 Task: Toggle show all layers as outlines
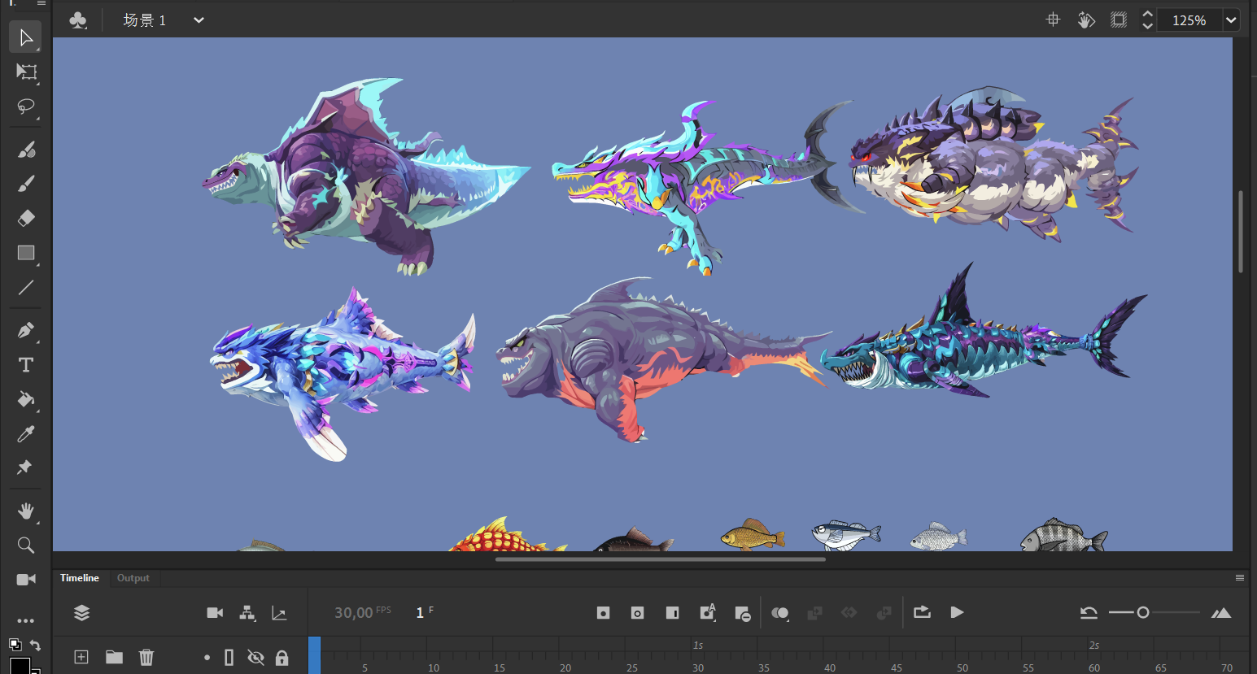coord(229,657)
